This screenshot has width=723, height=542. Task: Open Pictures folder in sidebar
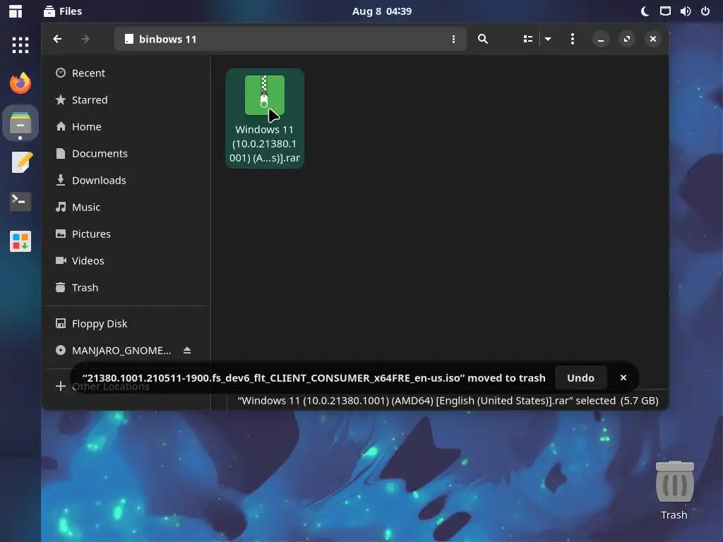click(x=126, y=234)
